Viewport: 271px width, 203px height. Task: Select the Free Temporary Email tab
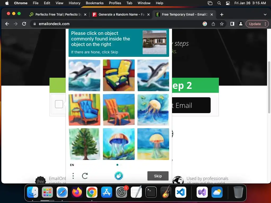(184, 15)
